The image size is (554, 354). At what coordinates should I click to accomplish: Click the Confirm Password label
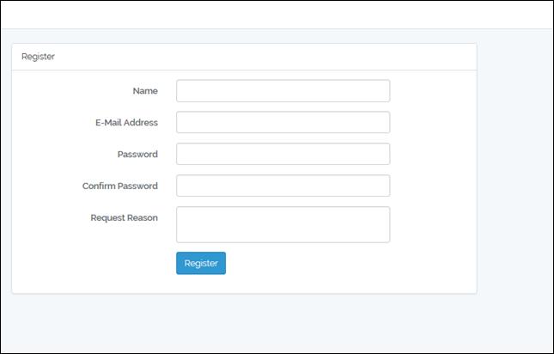click(120, 186)
